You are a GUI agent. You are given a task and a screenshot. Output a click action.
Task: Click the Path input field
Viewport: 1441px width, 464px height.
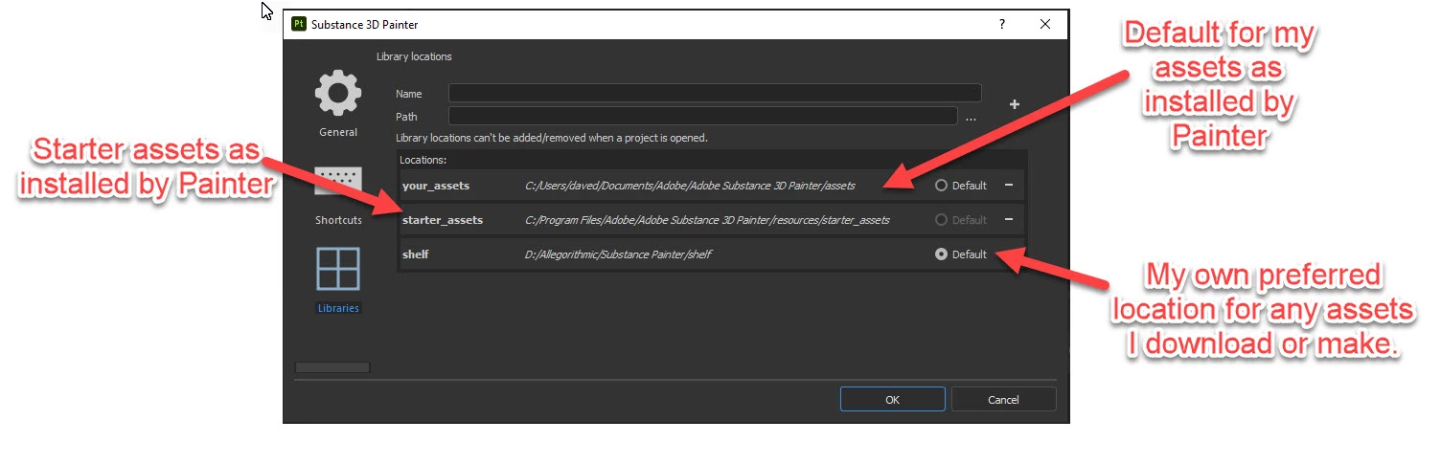(703, 116)
